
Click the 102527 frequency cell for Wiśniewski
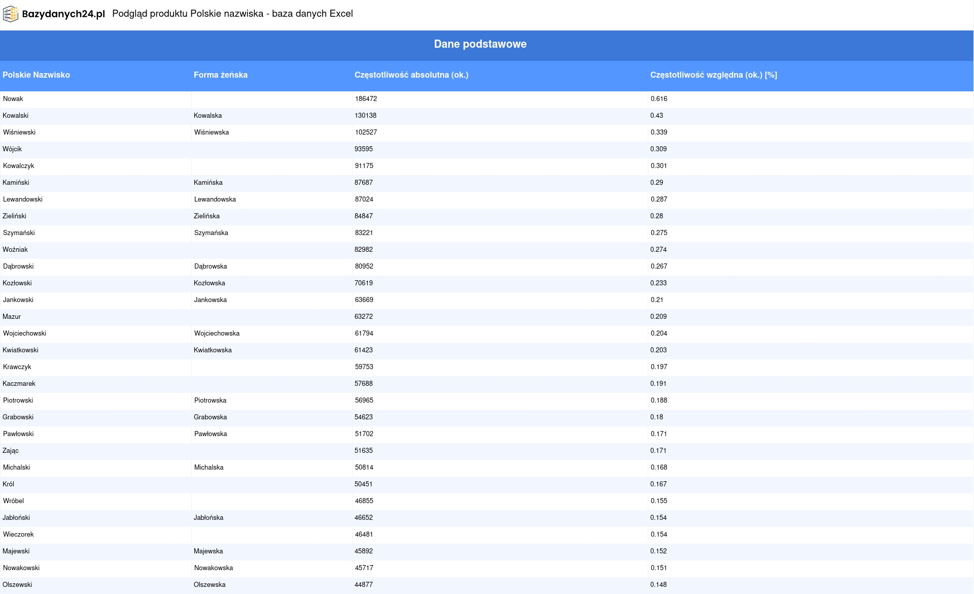(366, 133)
